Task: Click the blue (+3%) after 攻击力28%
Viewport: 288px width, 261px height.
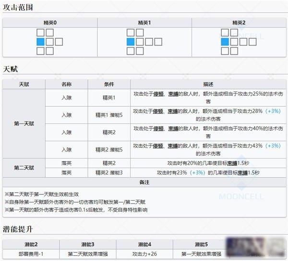Action: coord(273,111)
